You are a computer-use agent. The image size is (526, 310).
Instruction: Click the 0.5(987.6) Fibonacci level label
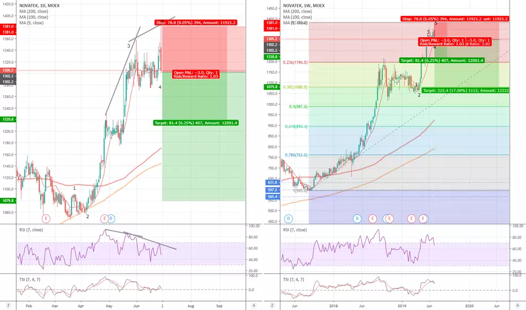(x=298, y=107)
